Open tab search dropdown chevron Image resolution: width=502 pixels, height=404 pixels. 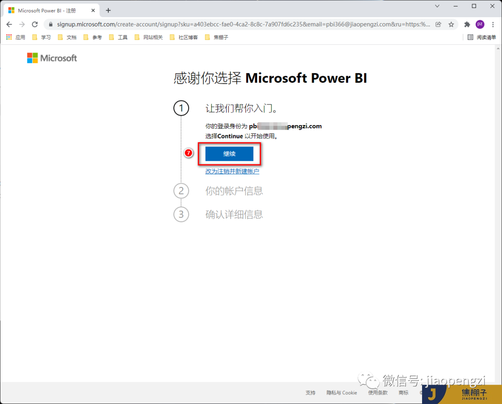(437, 6)
